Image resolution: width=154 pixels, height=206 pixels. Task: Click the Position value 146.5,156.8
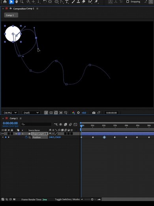pyautogui.click(x=54, y=137)
